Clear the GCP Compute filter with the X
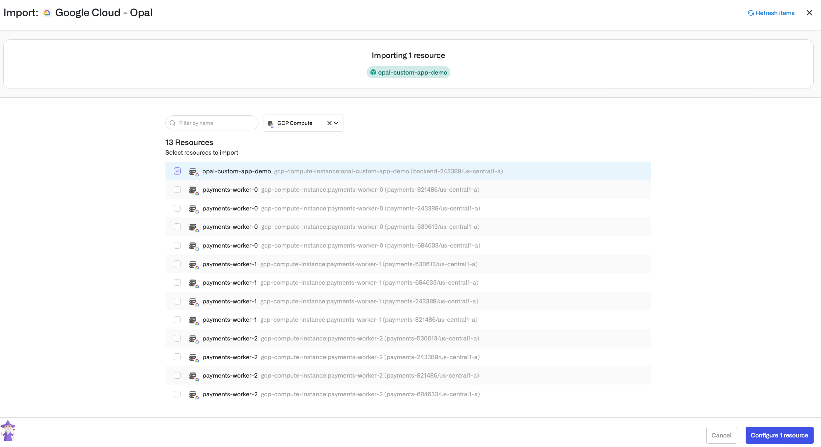Viewport: 821px width, 447px height. pos(329,123)
